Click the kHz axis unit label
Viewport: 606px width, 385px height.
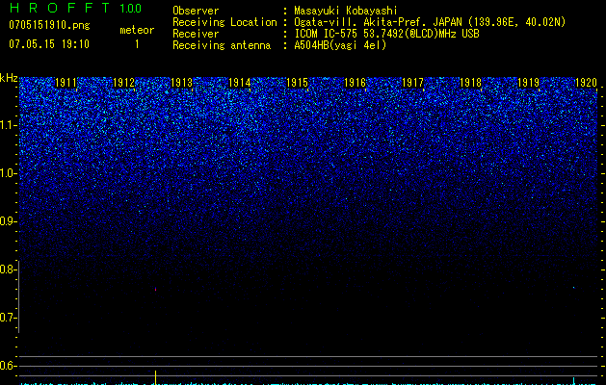click(x=9, y=78)
